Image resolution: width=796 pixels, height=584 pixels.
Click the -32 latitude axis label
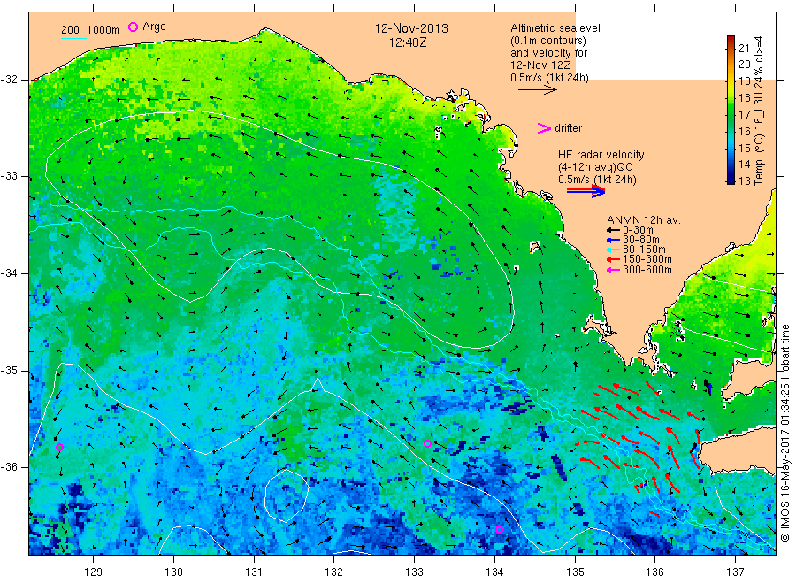pos(9,80)
